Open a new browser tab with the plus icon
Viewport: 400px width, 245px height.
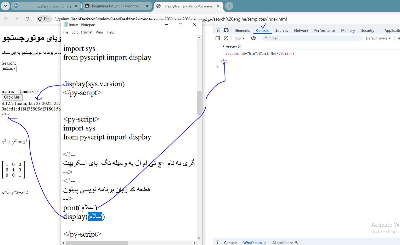pos(229,6)
